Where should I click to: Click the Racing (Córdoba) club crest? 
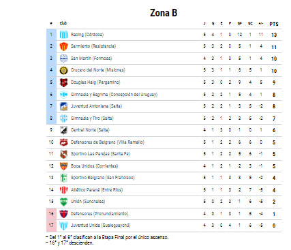[63, 35]
